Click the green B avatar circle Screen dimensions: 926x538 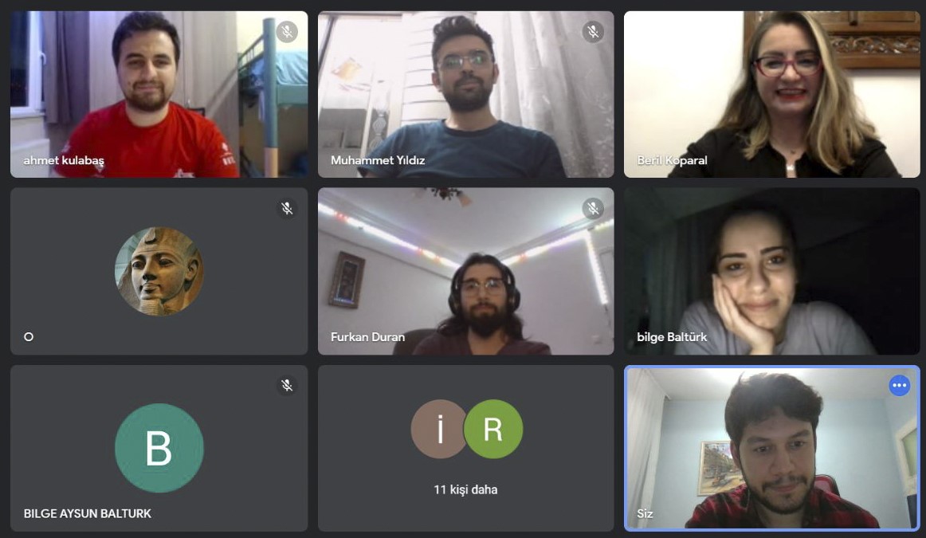coord(159,448)
